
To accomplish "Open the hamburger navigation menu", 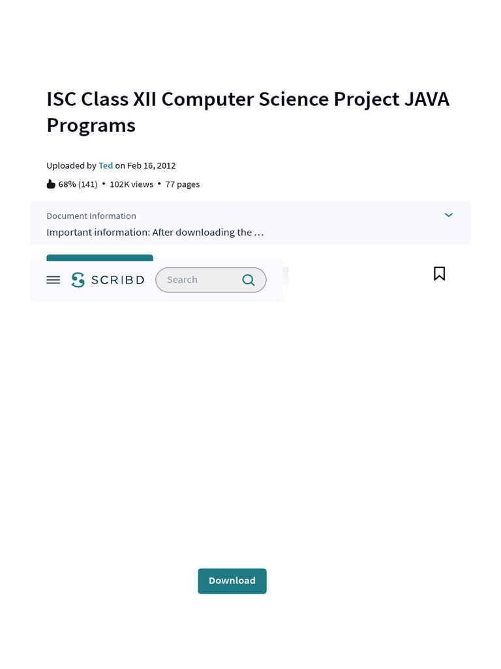I will pyautogui.click(x=53, y=280).
